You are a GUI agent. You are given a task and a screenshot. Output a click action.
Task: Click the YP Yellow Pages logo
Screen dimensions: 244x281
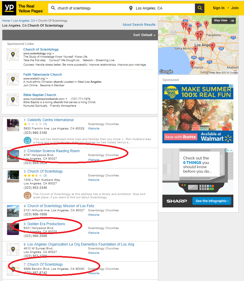click(x=23, y=8)
